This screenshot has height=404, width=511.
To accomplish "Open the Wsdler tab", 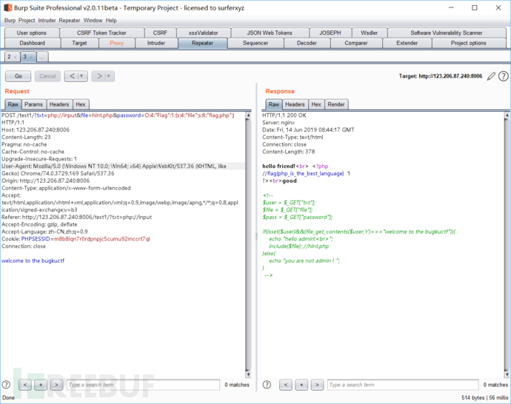I will tap(370, 33).
